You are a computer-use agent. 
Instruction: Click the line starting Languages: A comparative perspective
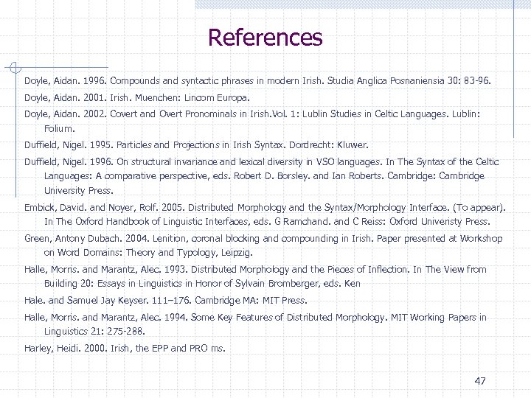264,176
